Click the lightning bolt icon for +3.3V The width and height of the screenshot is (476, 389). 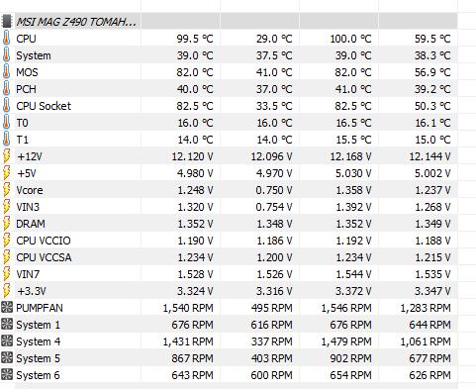[7, 291]
